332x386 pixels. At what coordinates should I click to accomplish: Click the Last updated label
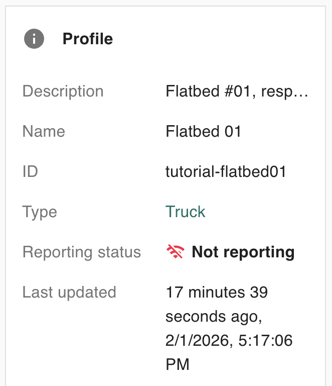(69, 292)
